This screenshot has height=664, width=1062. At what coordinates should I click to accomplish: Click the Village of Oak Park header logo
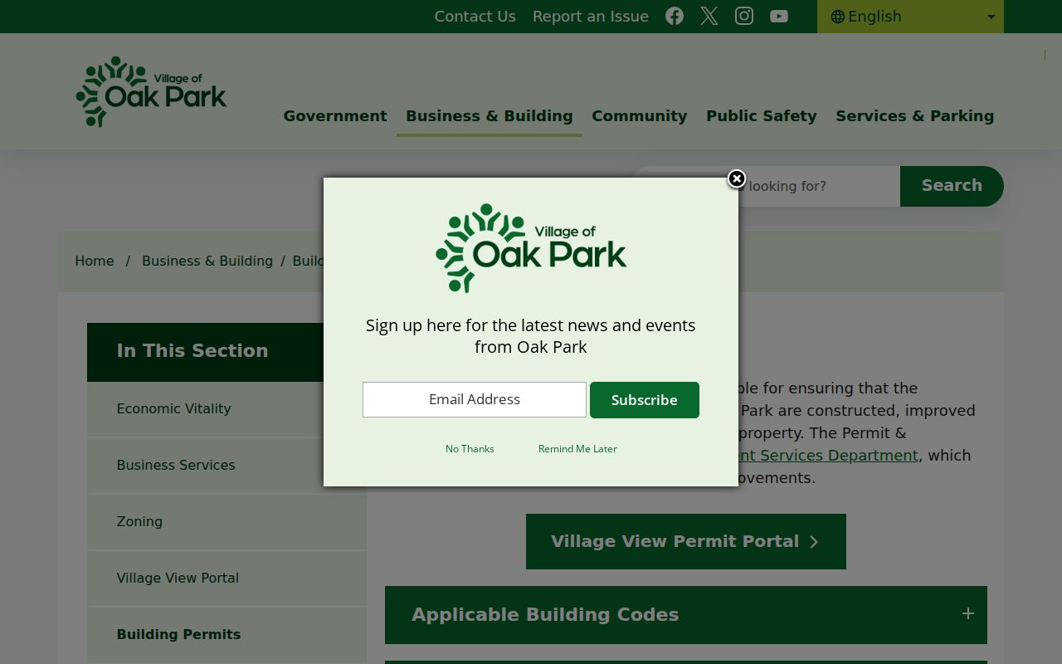(x=151, y=92)
